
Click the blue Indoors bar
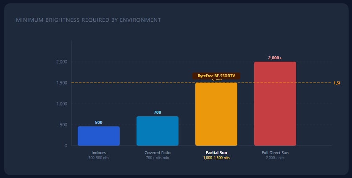pyautogui.click(x=99, y=136)
